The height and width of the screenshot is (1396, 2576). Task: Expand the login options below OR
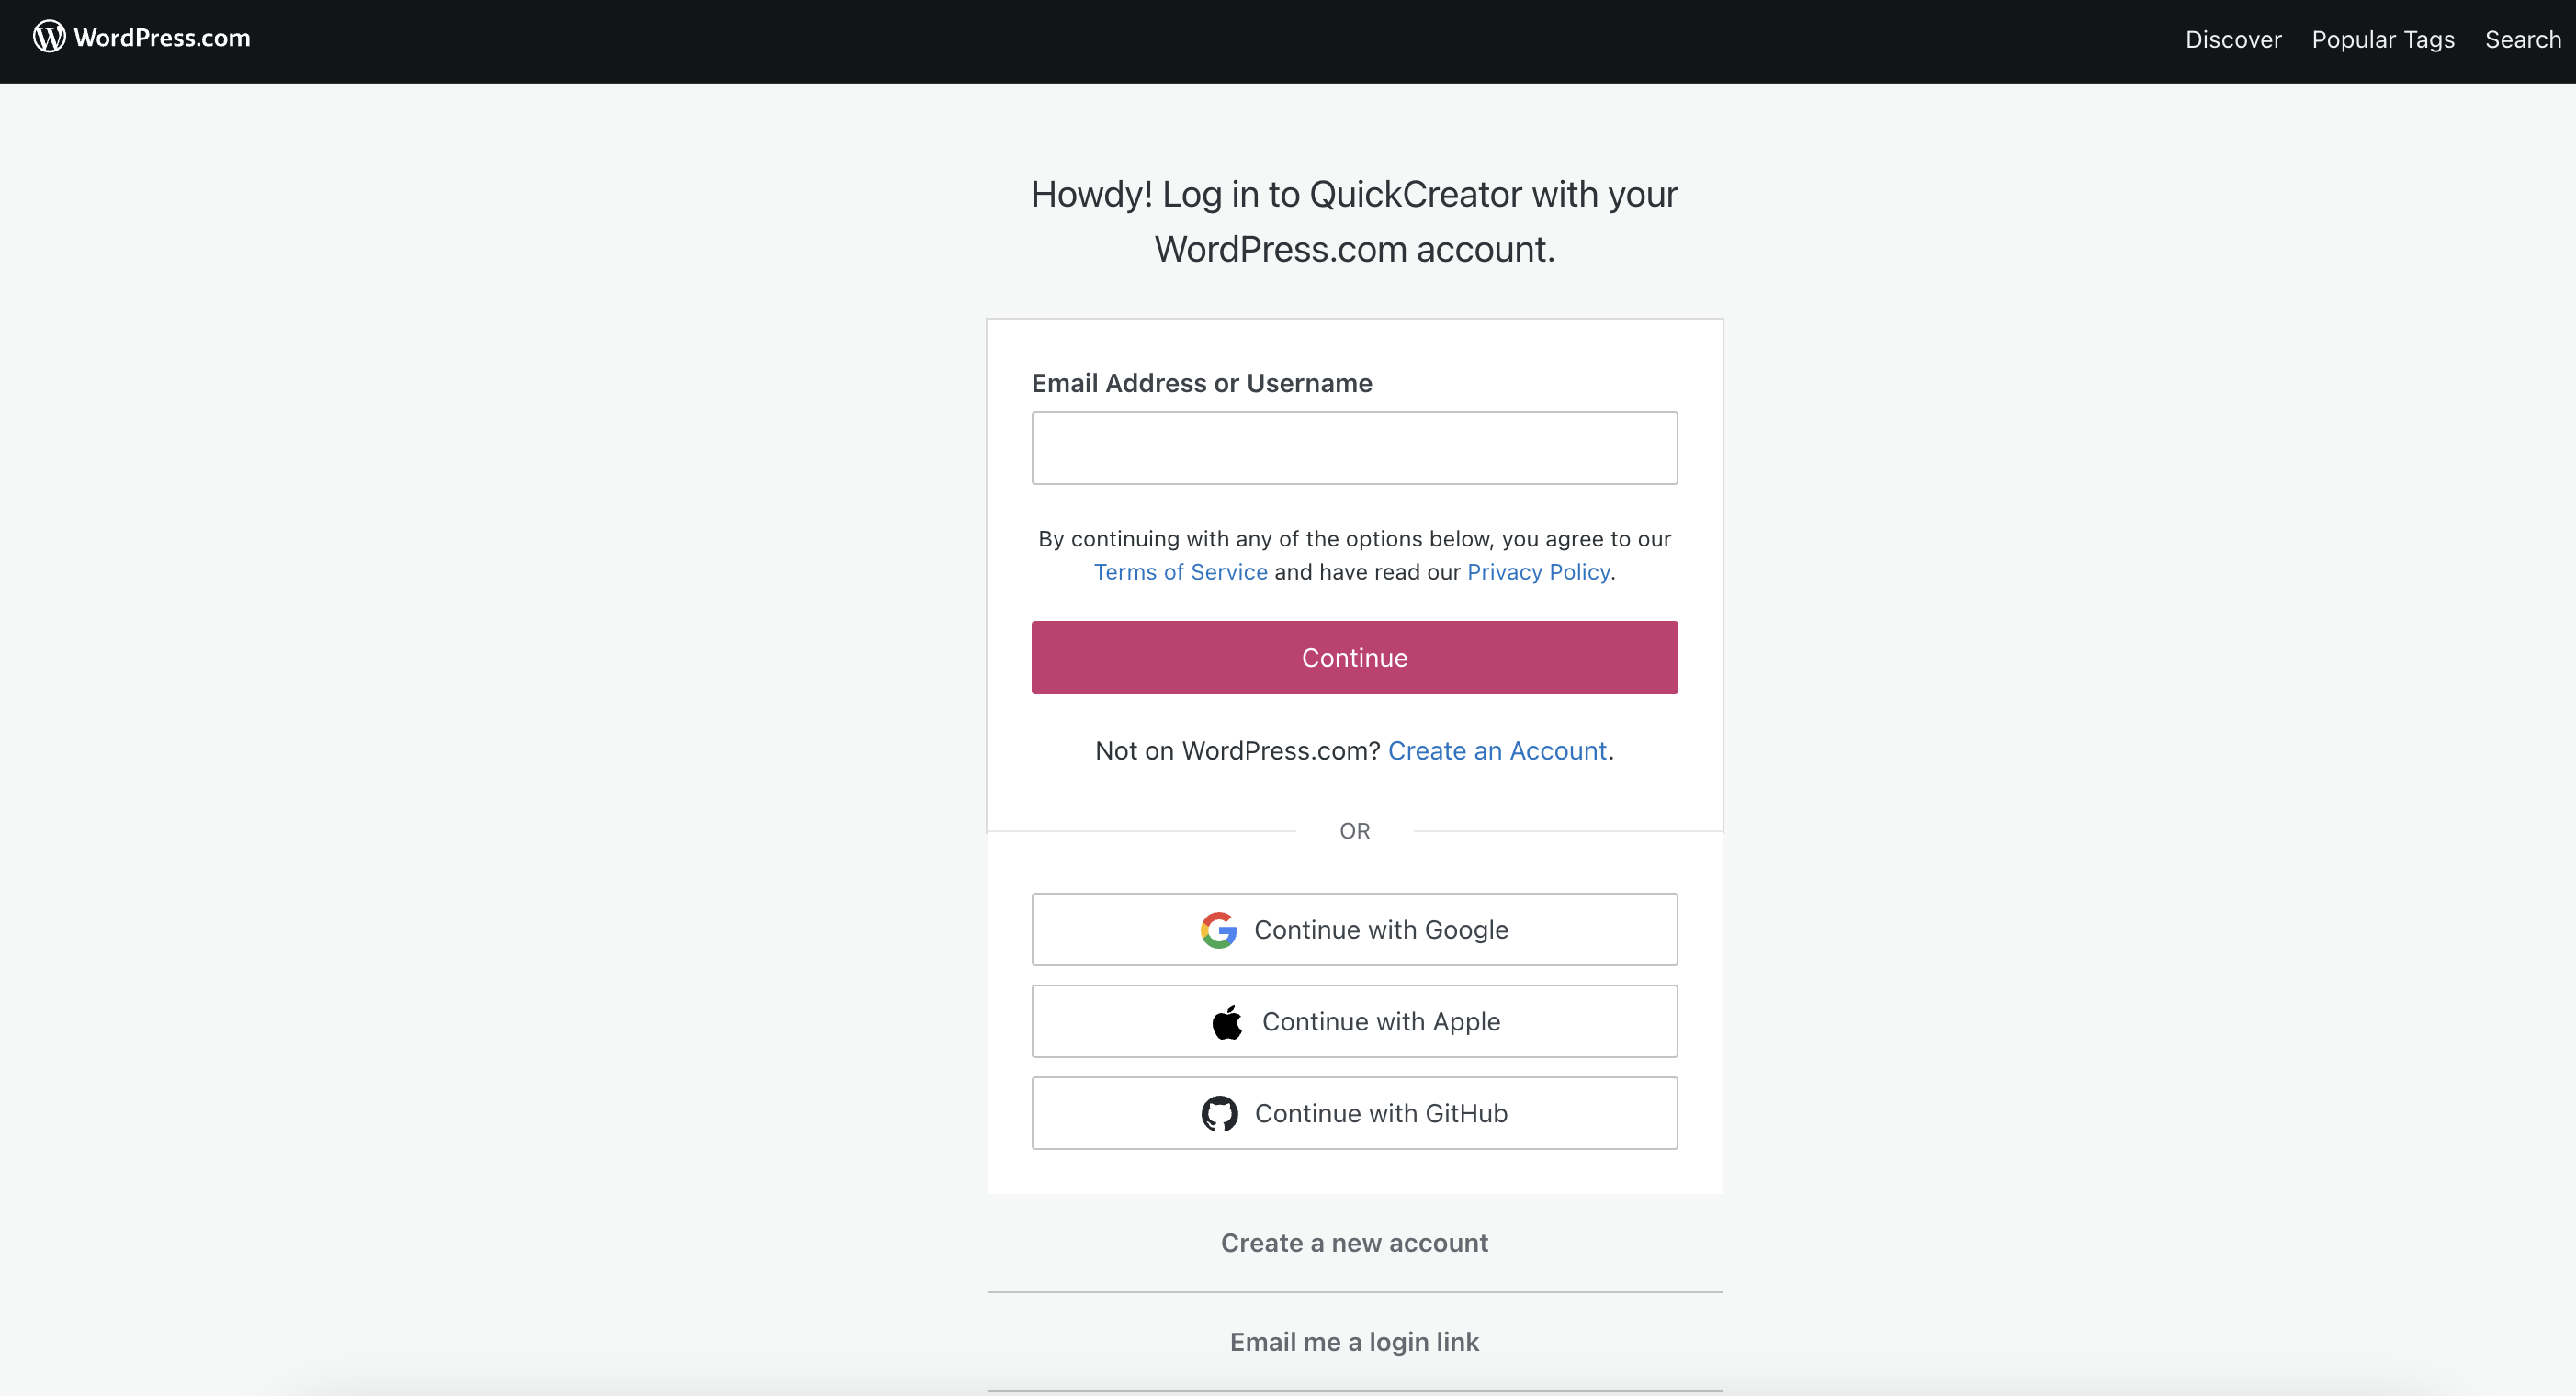[1353, 832]
